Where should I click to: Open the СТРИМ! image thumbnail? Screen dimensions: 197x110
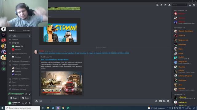60,33
